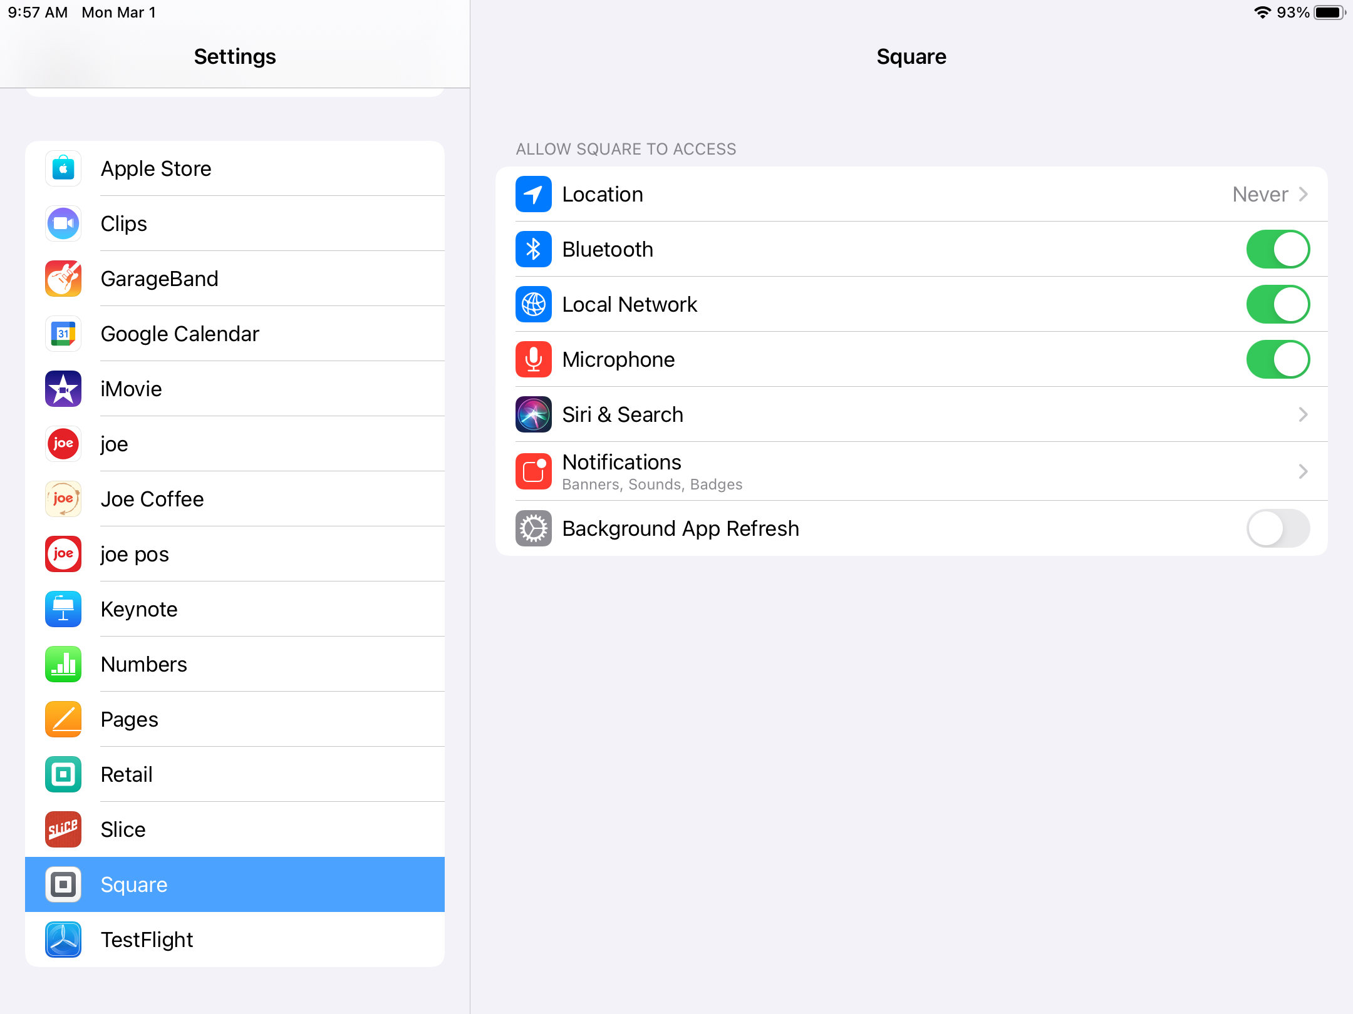Tap the Local Network label
This screenshot has width=1353, height=1014.
(x=630, y=304)
